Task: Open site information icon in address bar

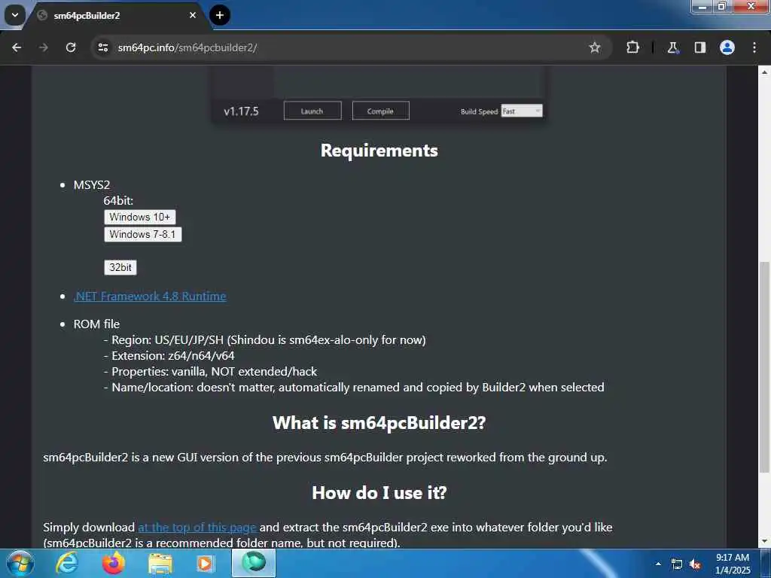Action: click(x=102, y=47)
